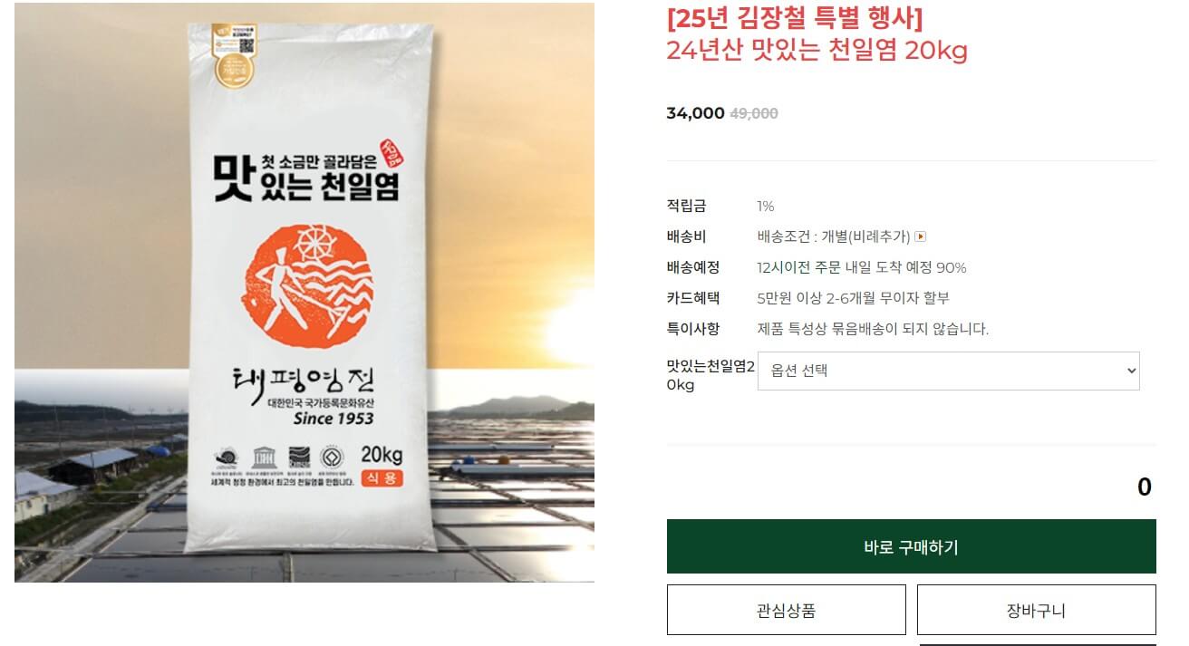Click the chevron arrow of the option selector
This screenshot has height=646, width=1189.
coord(1130,371)
